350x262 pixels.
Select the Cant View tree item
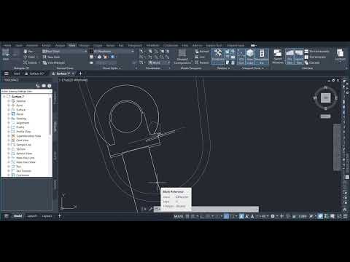pyautogui.click(x=23, y=140)
